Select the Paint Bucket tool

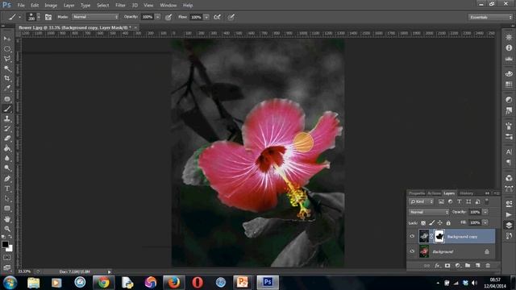click(7, 148)
